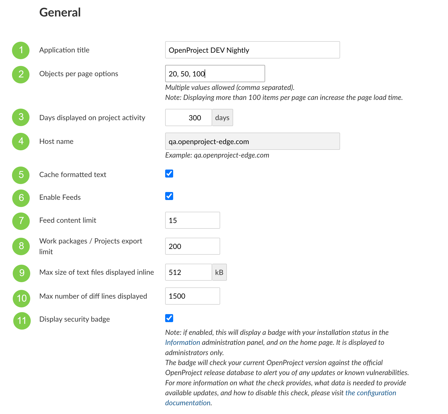Edit the Feed content limit field
This screenshot has height=414, width=448.
(192, 220)
